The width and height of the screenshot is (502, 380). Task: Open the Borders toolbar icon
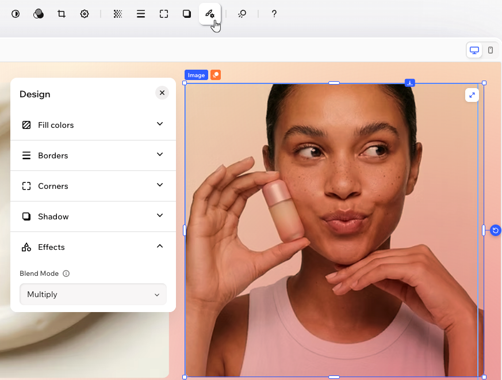click(141, 14)
